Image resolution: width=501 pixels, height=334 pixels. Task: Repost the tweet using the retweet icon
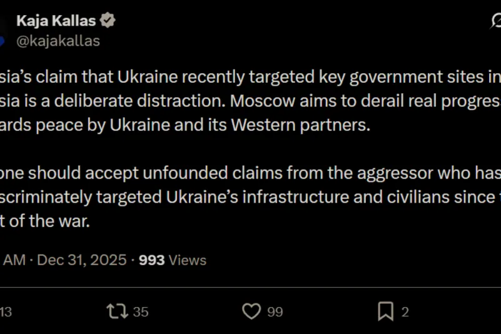click(x=116, y=311)
